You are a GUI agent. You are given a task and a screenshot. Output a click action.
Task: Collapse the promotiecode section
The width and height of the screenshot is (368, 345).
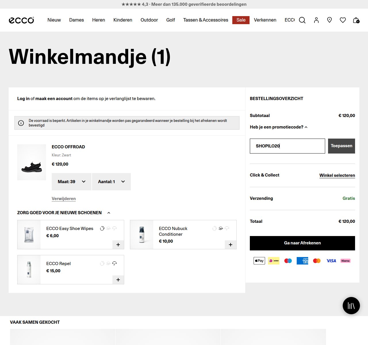[279, 127]
